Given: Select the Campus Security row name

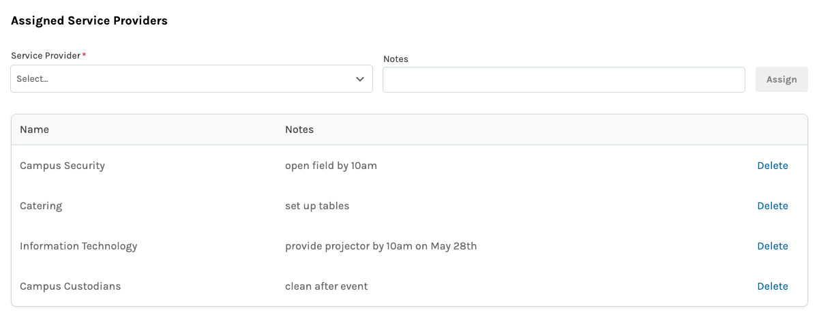Looking at the screenshot, I should pos(62,166).
